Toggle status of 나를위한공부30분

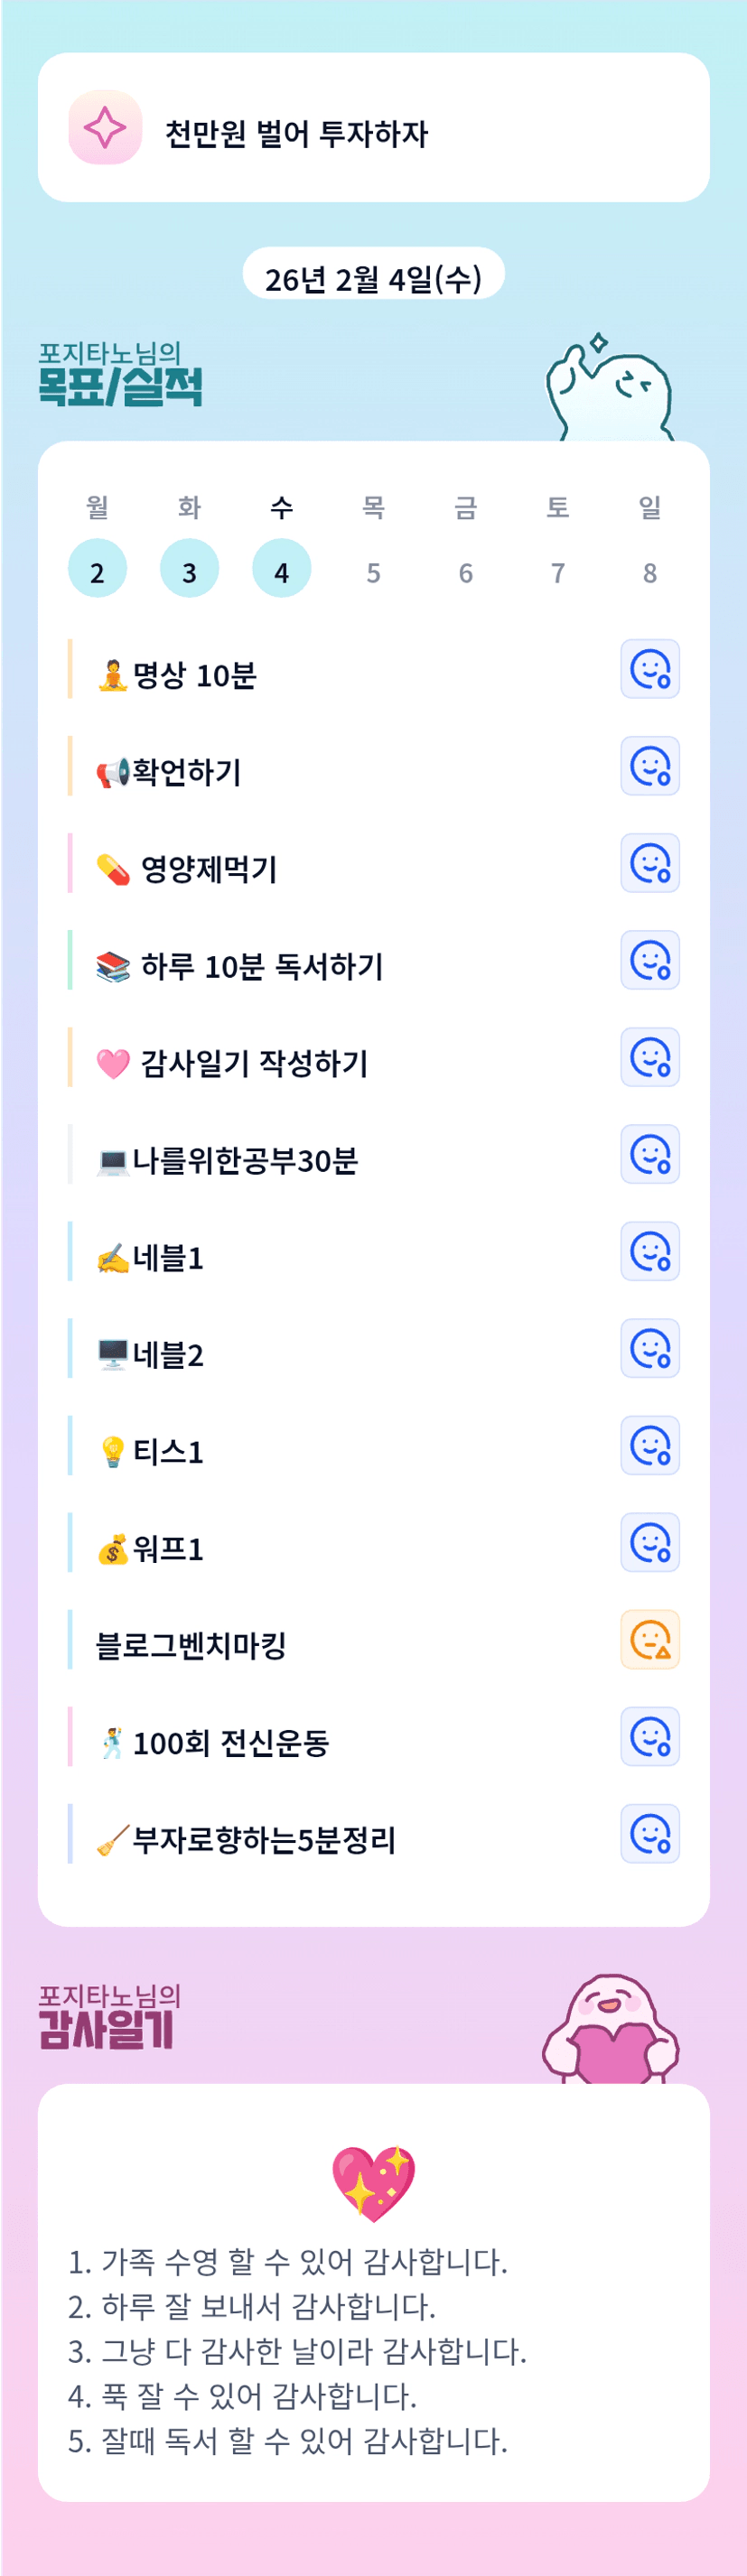[x=650, y=1154]
